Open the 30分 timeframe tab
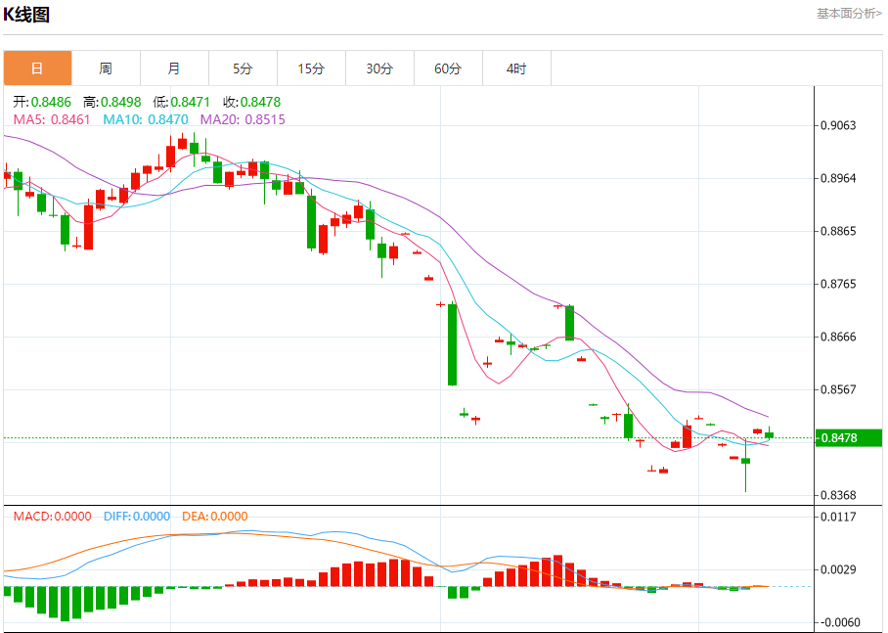 [380, 68]
